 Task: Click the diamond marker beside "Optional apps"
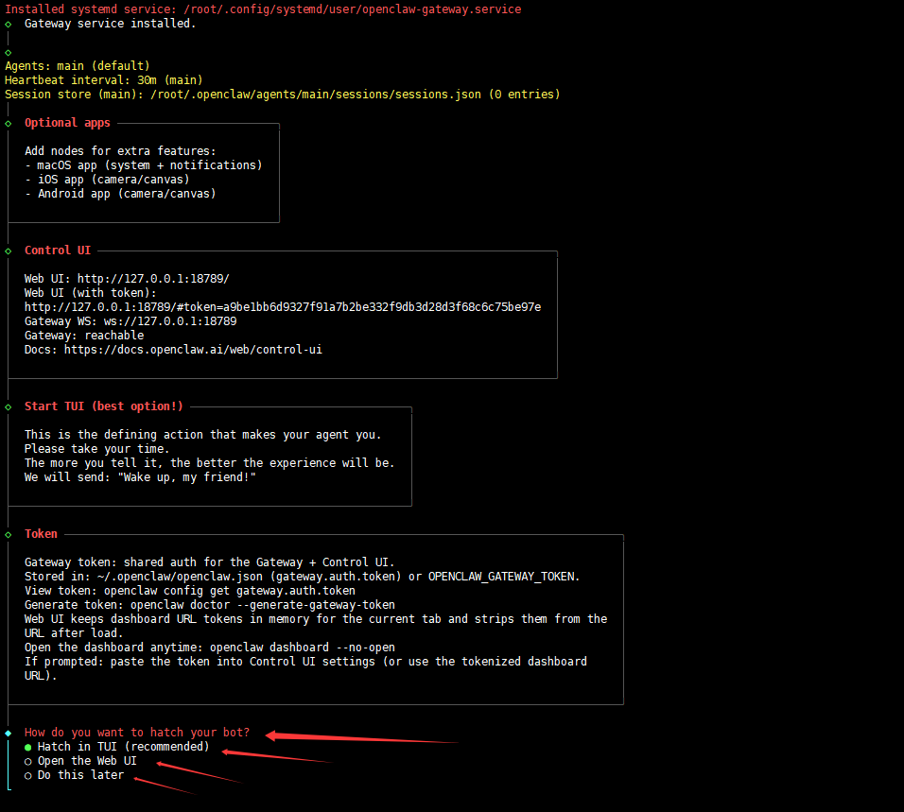(9, 123)
